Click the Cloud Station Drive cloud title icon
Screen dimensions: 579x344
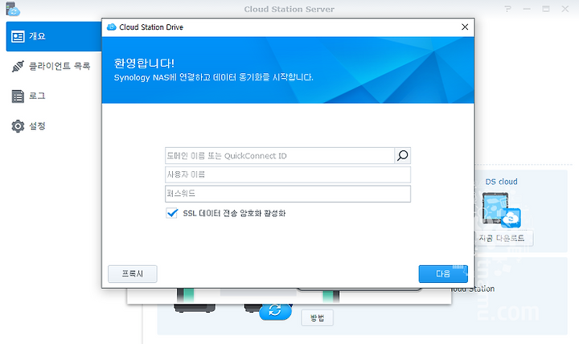[x=112, y=27]
